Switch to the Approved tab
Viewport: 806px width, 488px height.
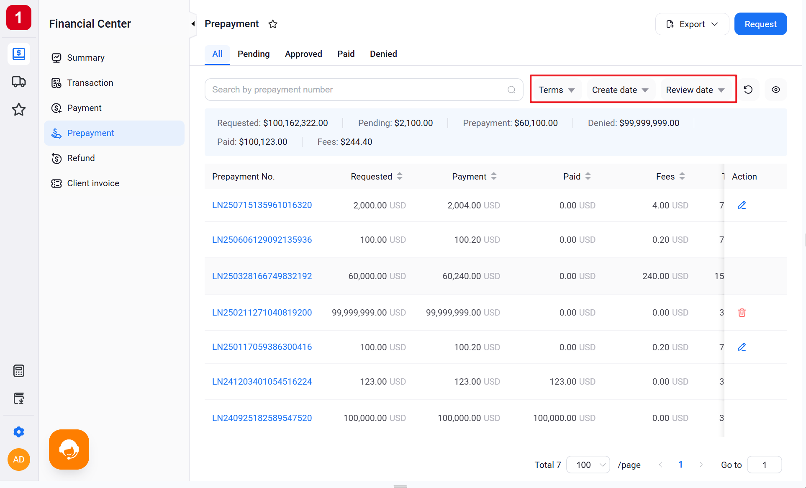303,54
